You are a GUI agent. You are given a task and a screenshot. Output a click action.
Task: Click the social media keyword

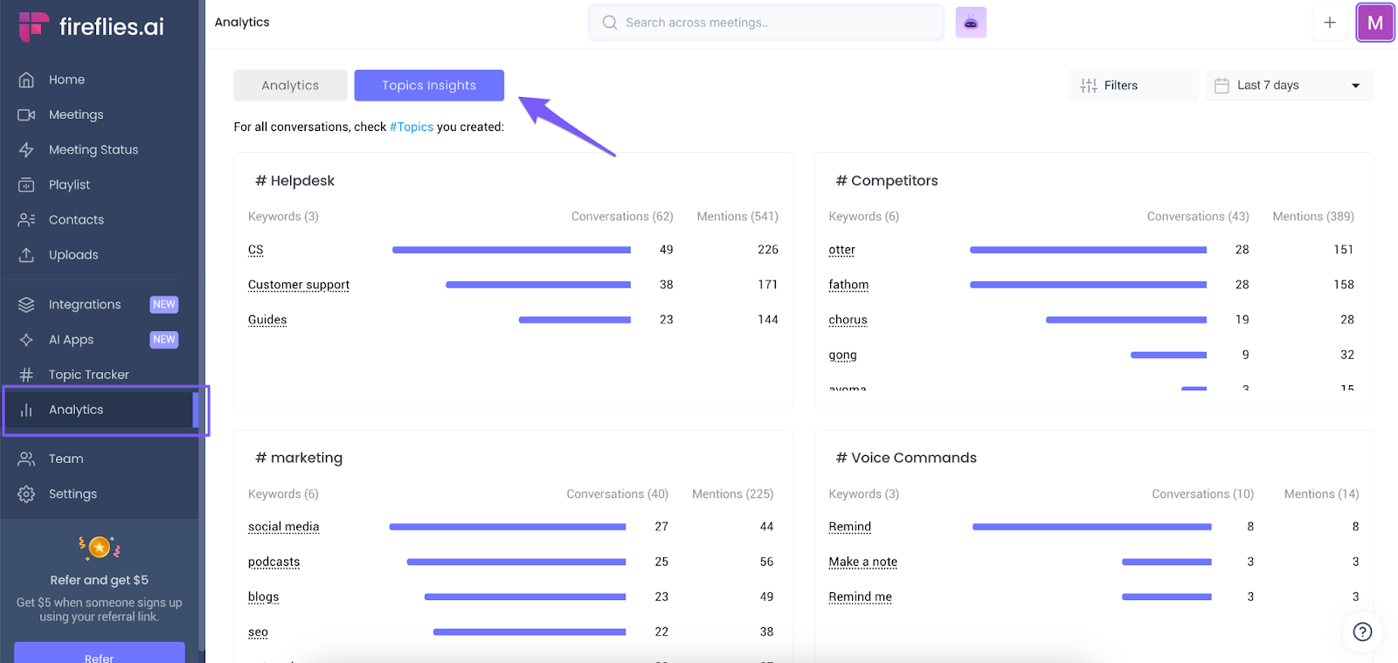click(x=284, y=527)
